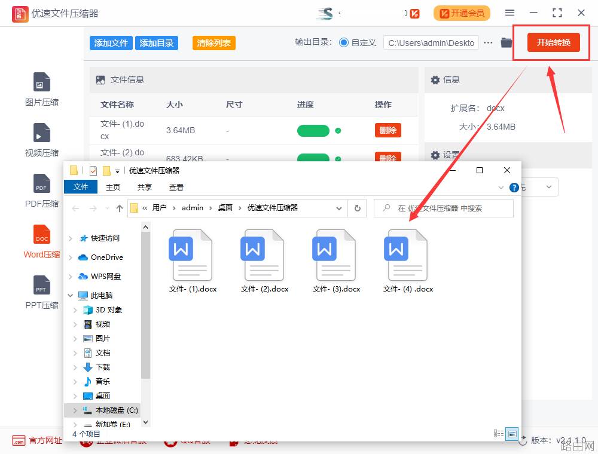Navigate up one folder level arrow
598x454 pixels.
click(120, 208)
